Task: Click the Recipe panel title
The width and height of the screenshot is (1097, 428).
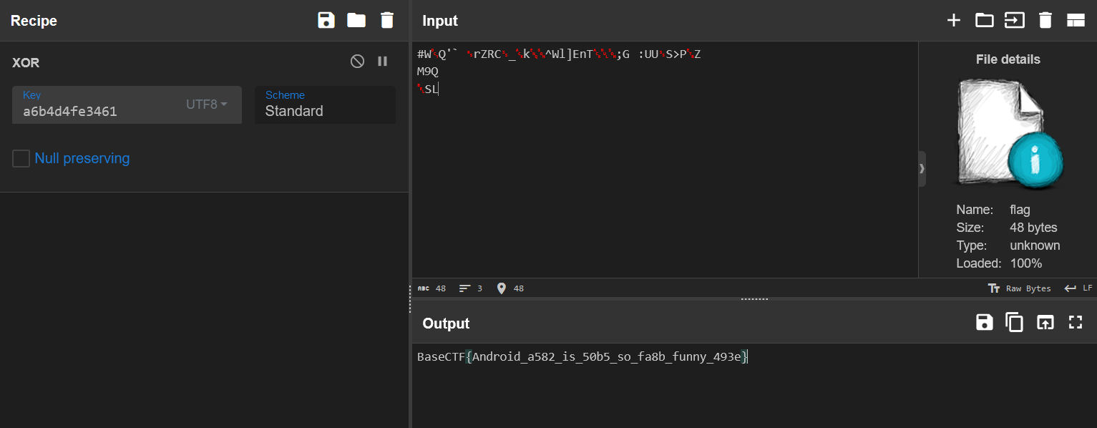Action: point(34,21)
